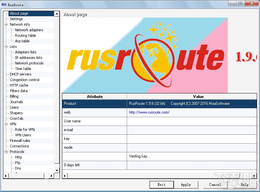Viewport: 260px width, 192px height.
Task: Open the Firewall rules page
Action: coord(20,141)
